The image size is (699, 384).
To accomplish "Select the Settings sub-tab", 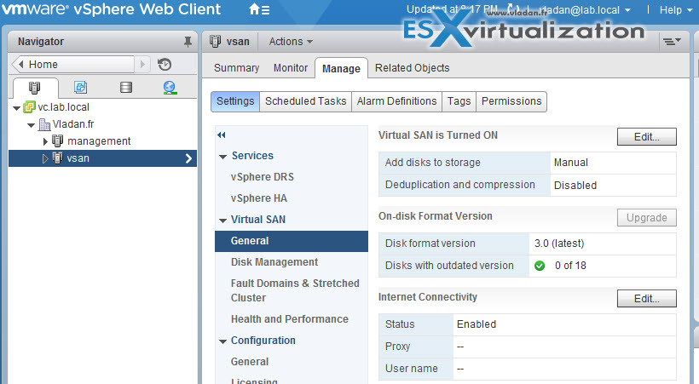I will [235, 101].
